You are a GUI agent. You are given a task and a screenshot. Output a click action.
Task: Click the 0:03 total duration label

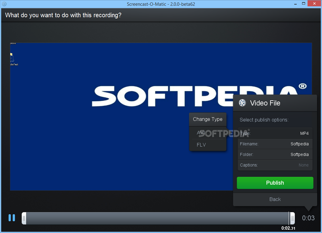(308, 218)
